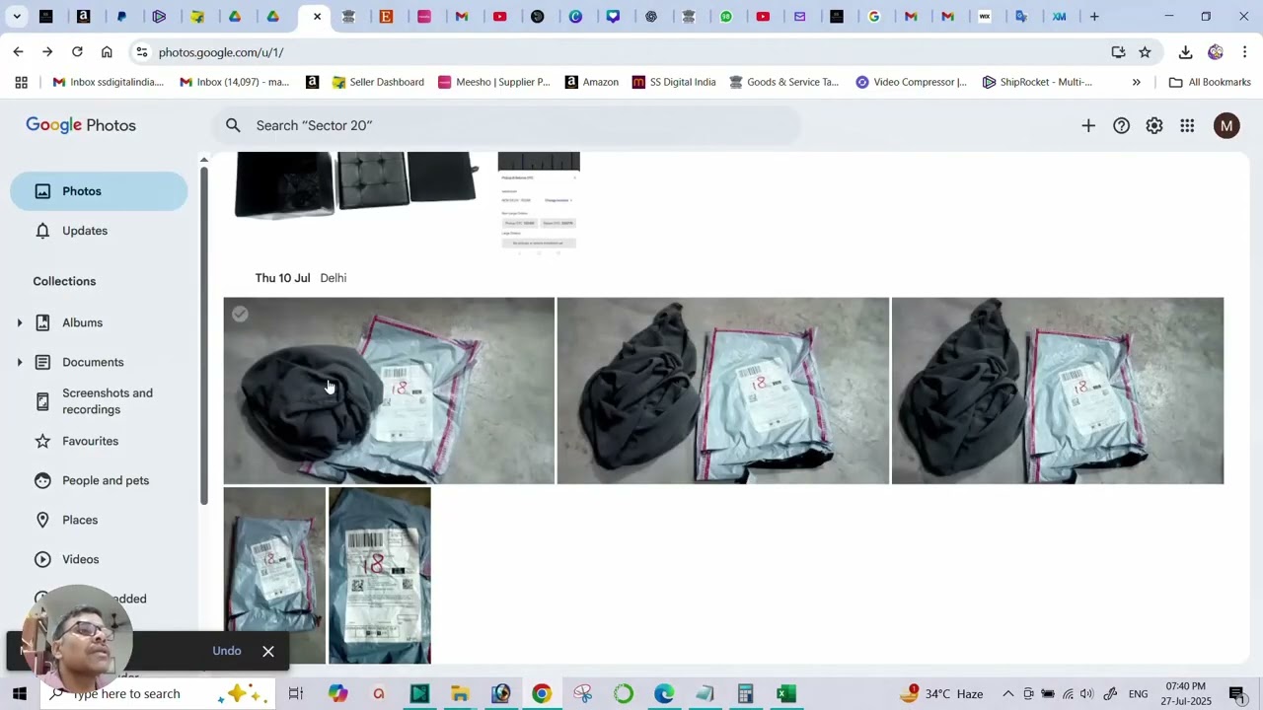
Task: Click the sidebar scrollbar
Action: (204, 335)
